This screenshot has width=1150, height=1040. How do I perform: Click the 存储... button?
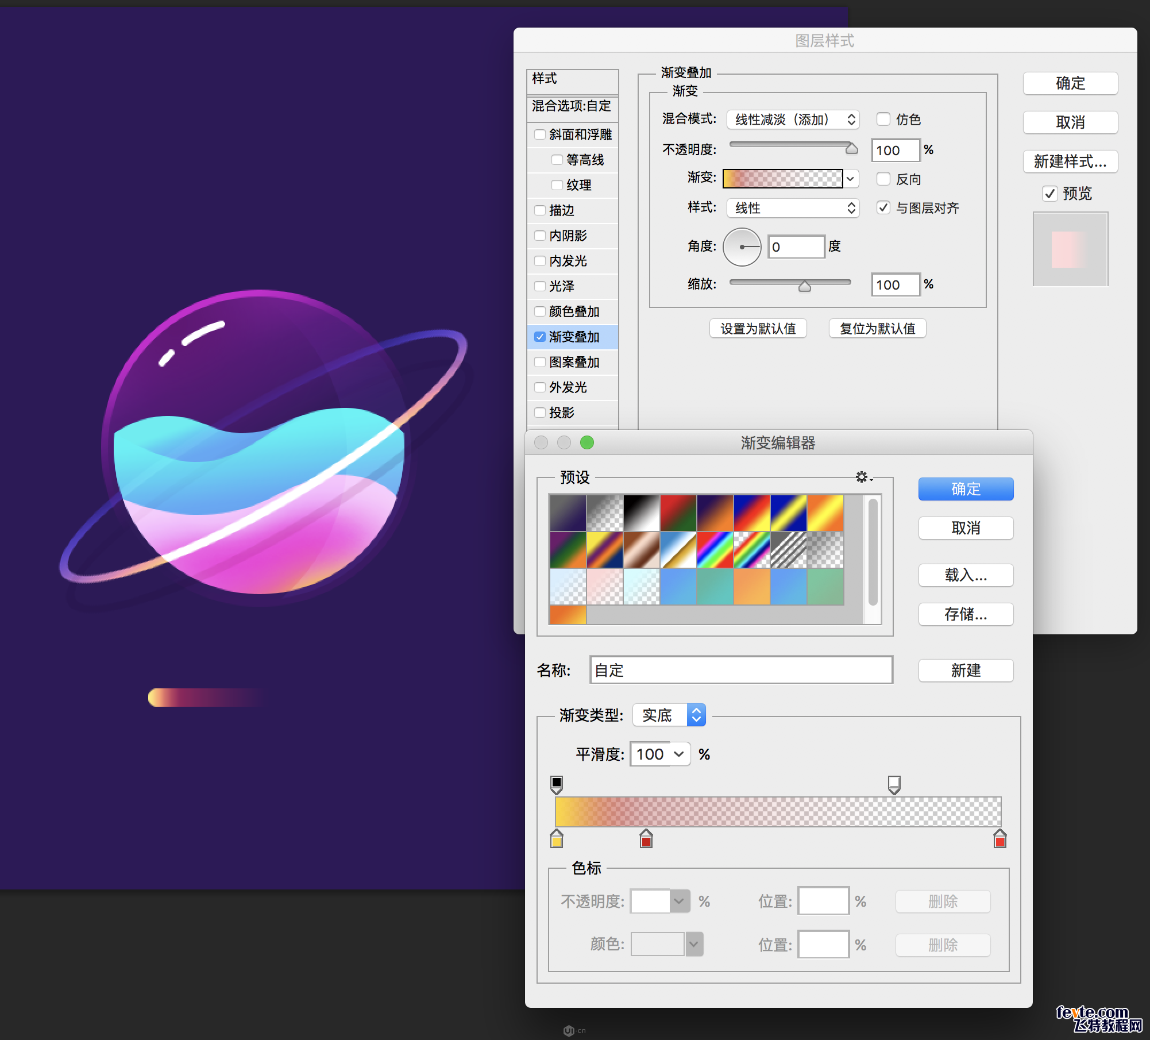click(x=966, y=614)
